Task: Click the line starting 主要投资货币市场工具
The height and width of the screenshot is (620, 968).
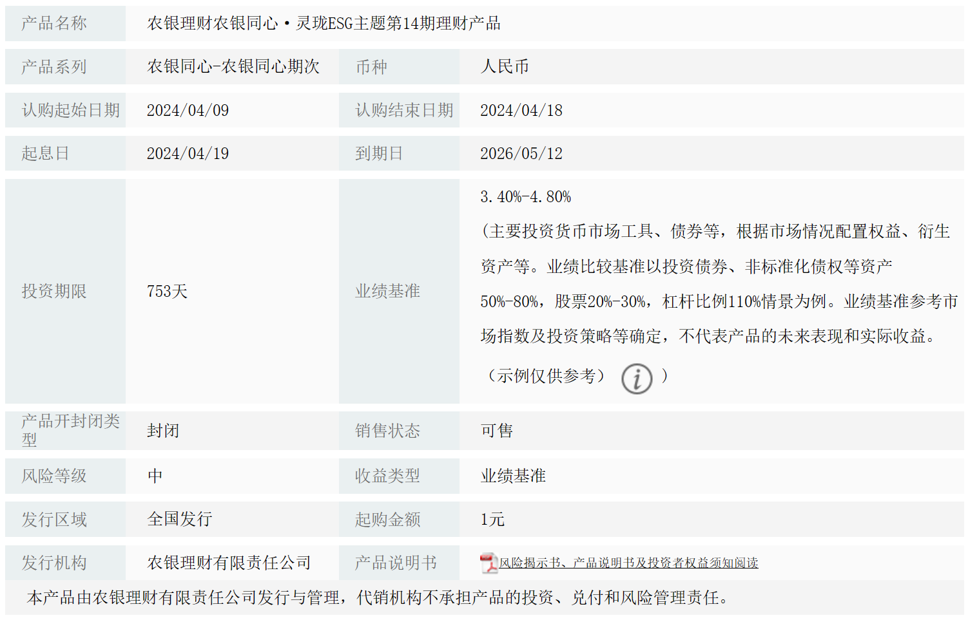Action: tap(715, 232)
